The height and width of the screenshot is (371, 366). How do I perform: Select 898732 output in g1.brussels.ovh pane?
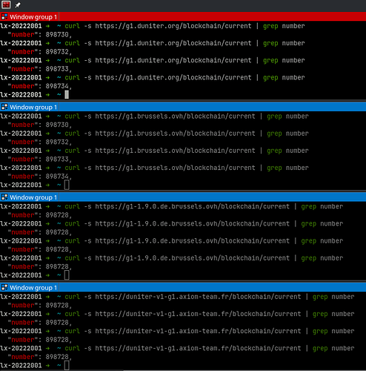pos(57,142)
